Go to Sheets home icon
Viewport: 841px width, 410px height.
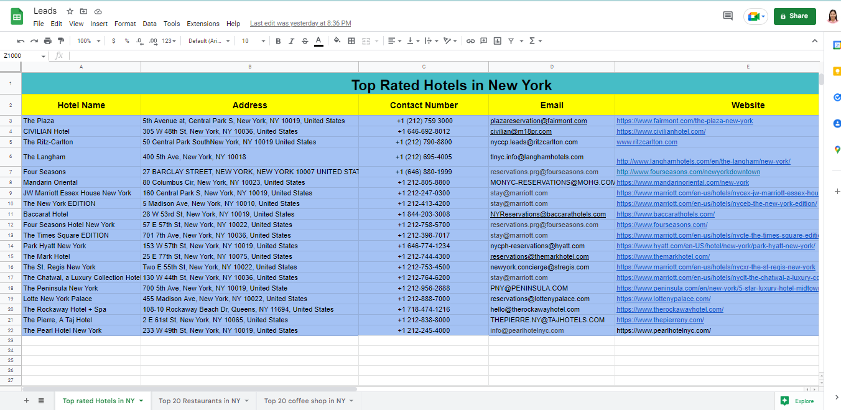point(17,17)
